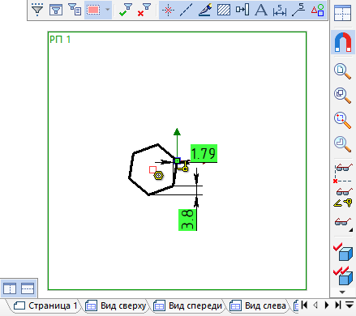
Task: Click the select-all filters checkmark icon
Action: (126, 10)
